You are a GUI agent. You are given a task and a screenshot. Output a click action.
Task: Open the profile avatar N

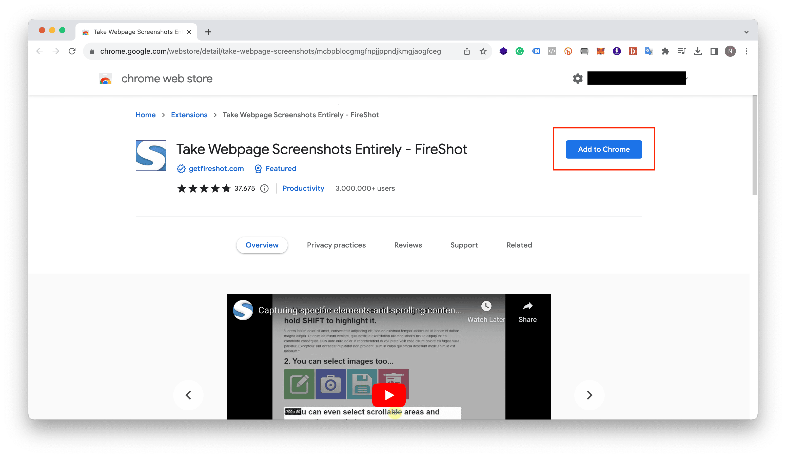pyautogui.click(x=730, y=51)
